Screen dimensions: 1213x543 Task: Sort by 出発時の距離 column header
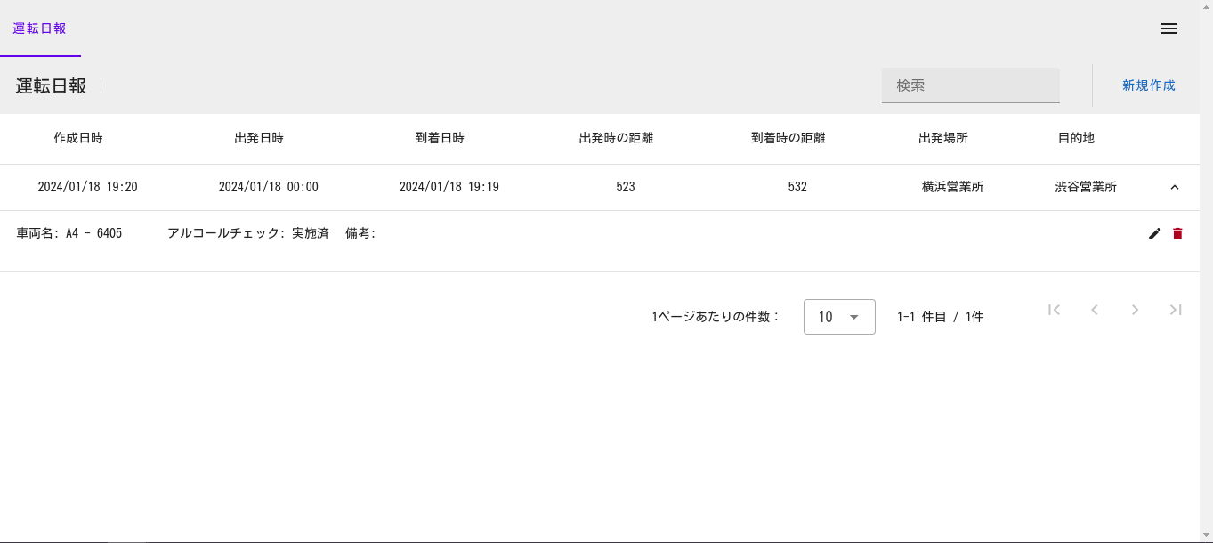click(616, 138)
